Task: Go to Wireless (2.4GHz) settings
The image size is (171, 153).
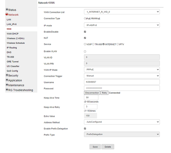Action: click(16, 38)
